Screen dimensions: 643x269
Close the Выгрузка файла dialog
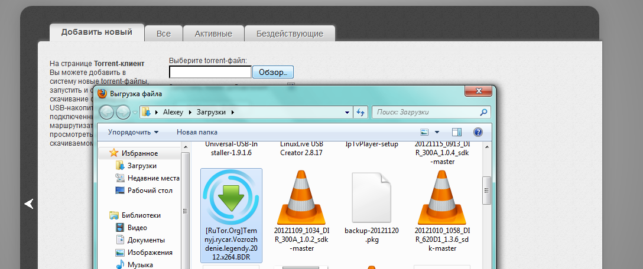(478, 91)
